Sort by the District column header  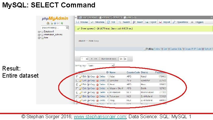pos(144,72)
